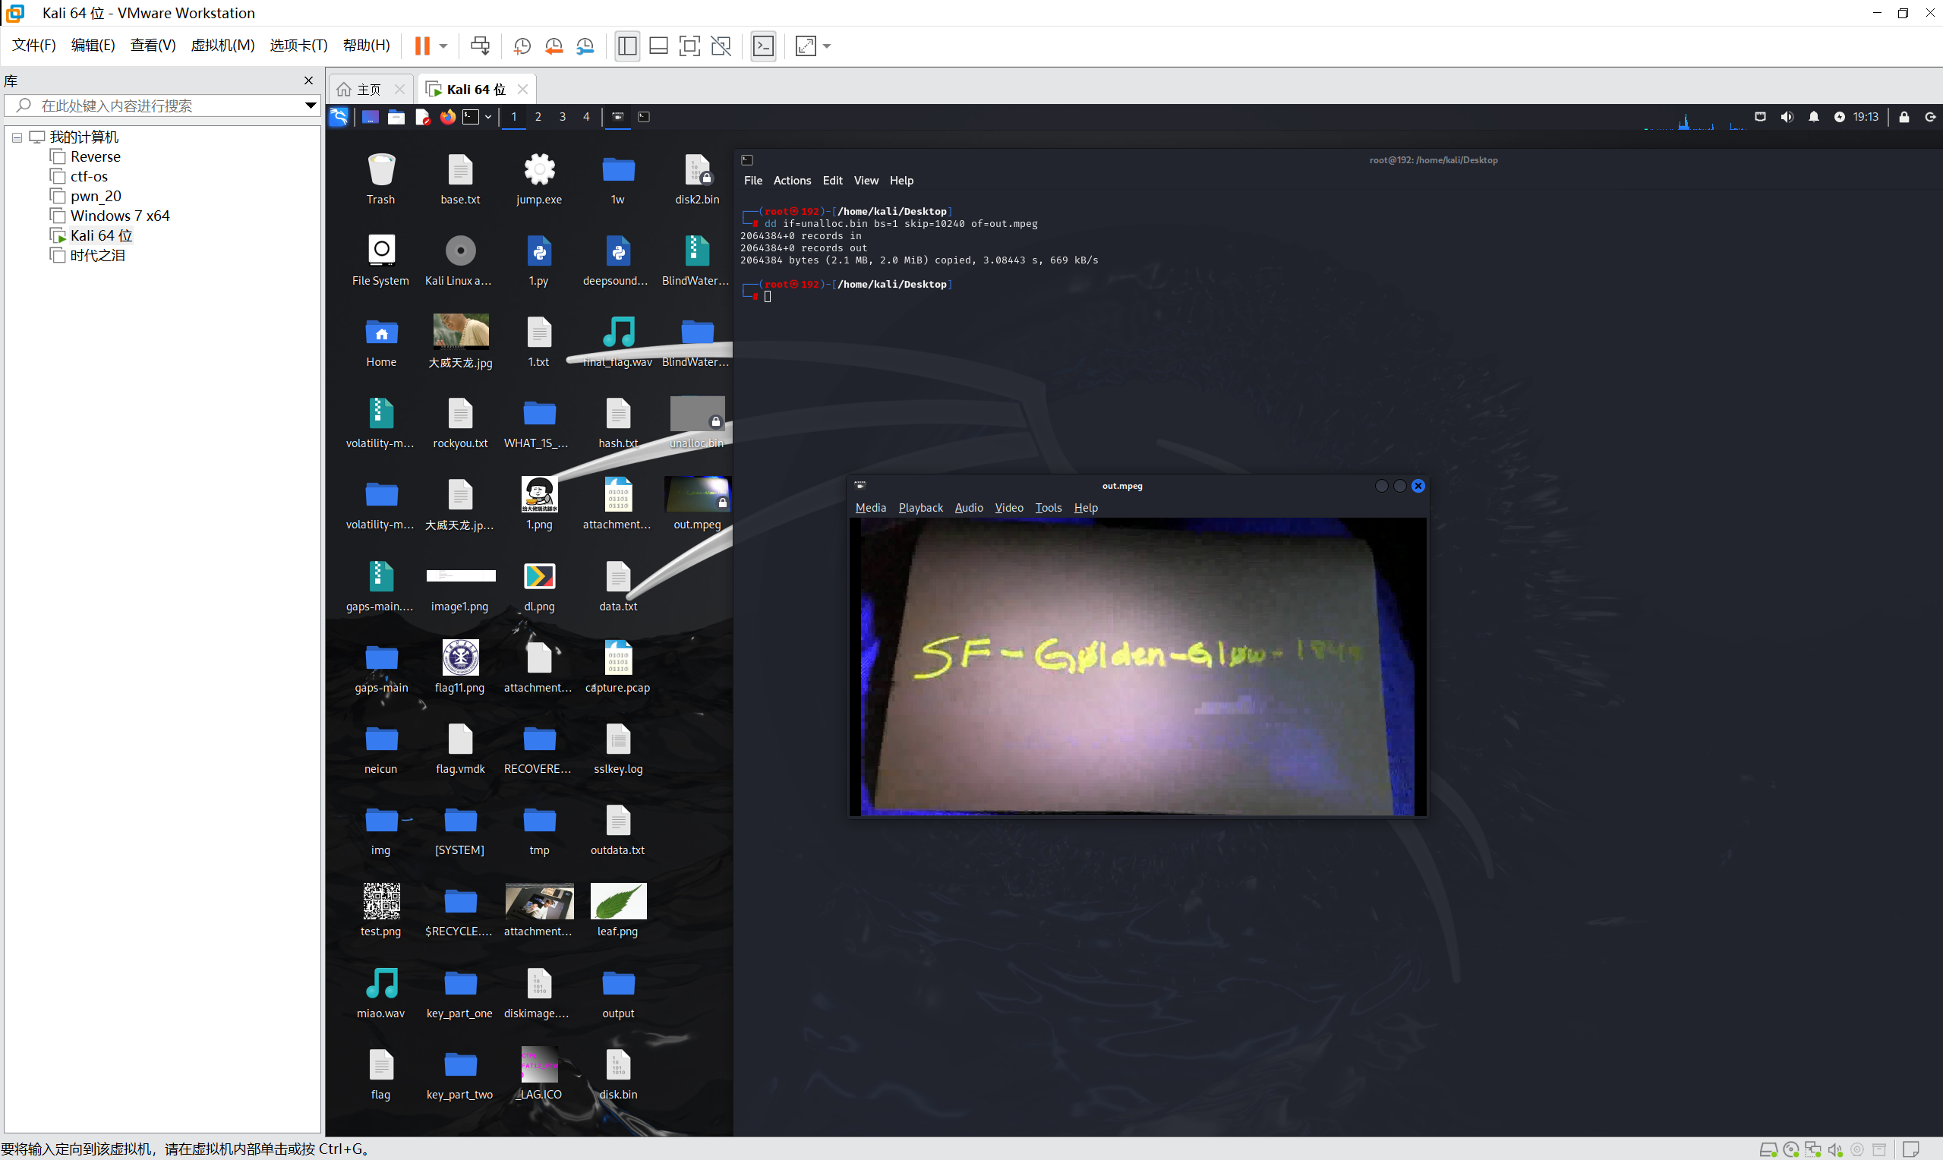Viewport: 1943px width, 1160px height.
Task: Open the 文件(F) menu
Action: (33, 46)
